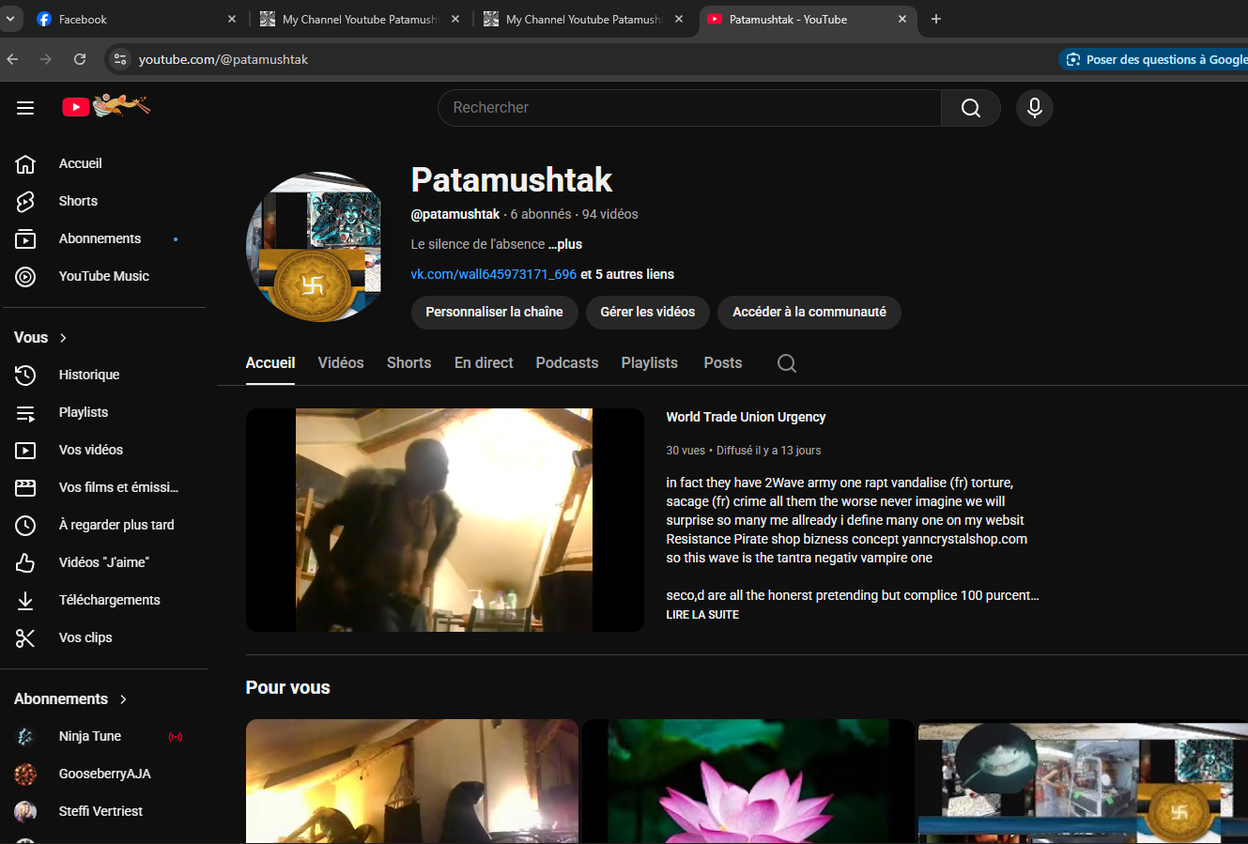Switch to the Playlists channel tab

(649, 363)
